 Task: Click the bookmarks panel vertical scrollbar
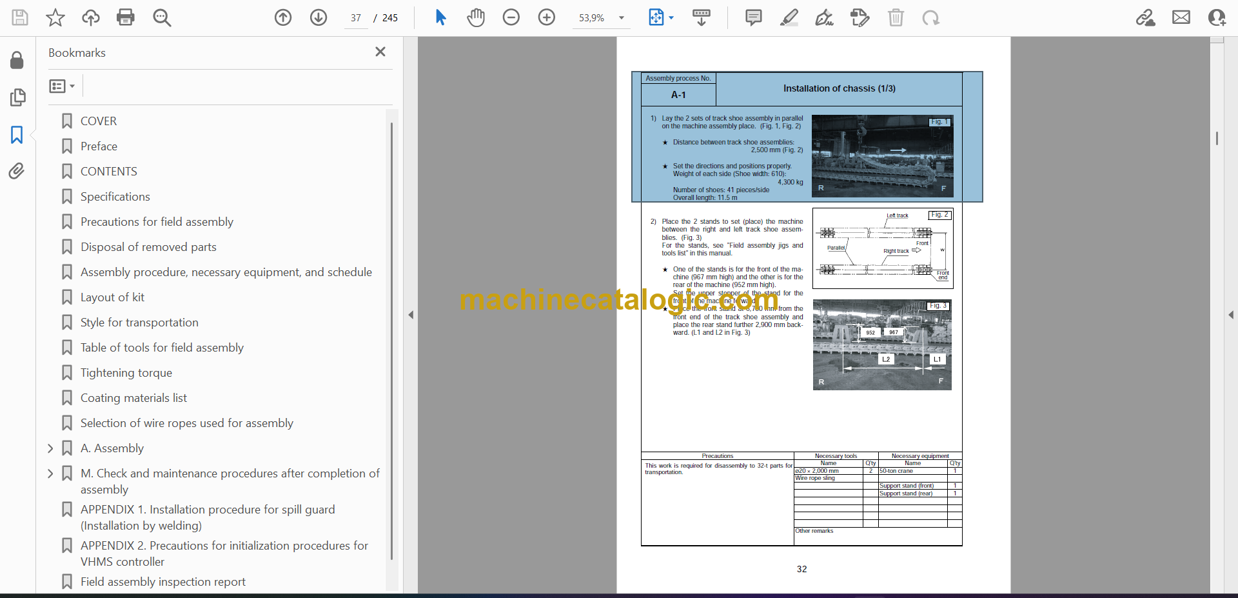[391, 342]
